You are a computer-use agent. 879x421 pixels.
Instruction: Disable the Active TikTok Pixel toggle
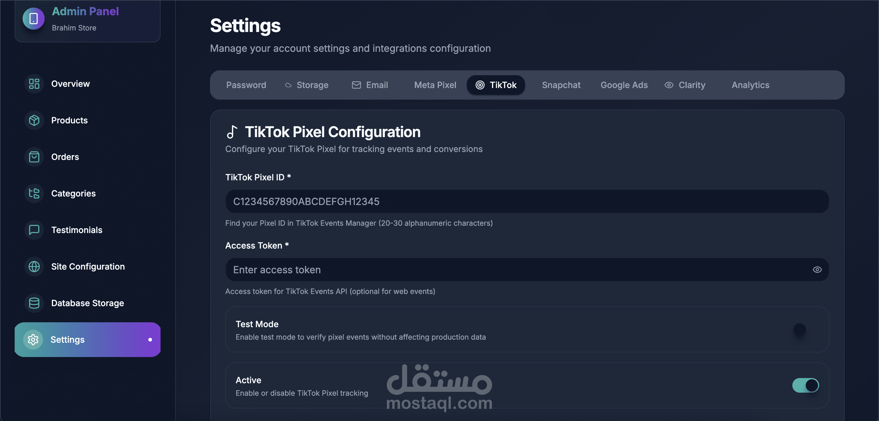805,386
